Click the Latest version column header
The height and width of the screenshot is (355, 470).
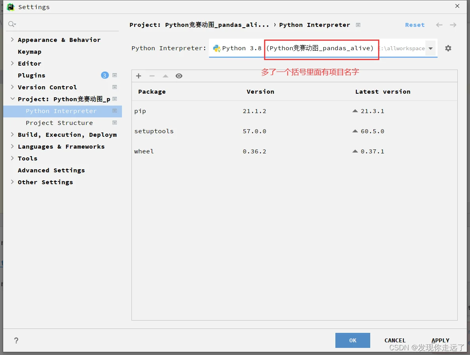click(383, 92)
